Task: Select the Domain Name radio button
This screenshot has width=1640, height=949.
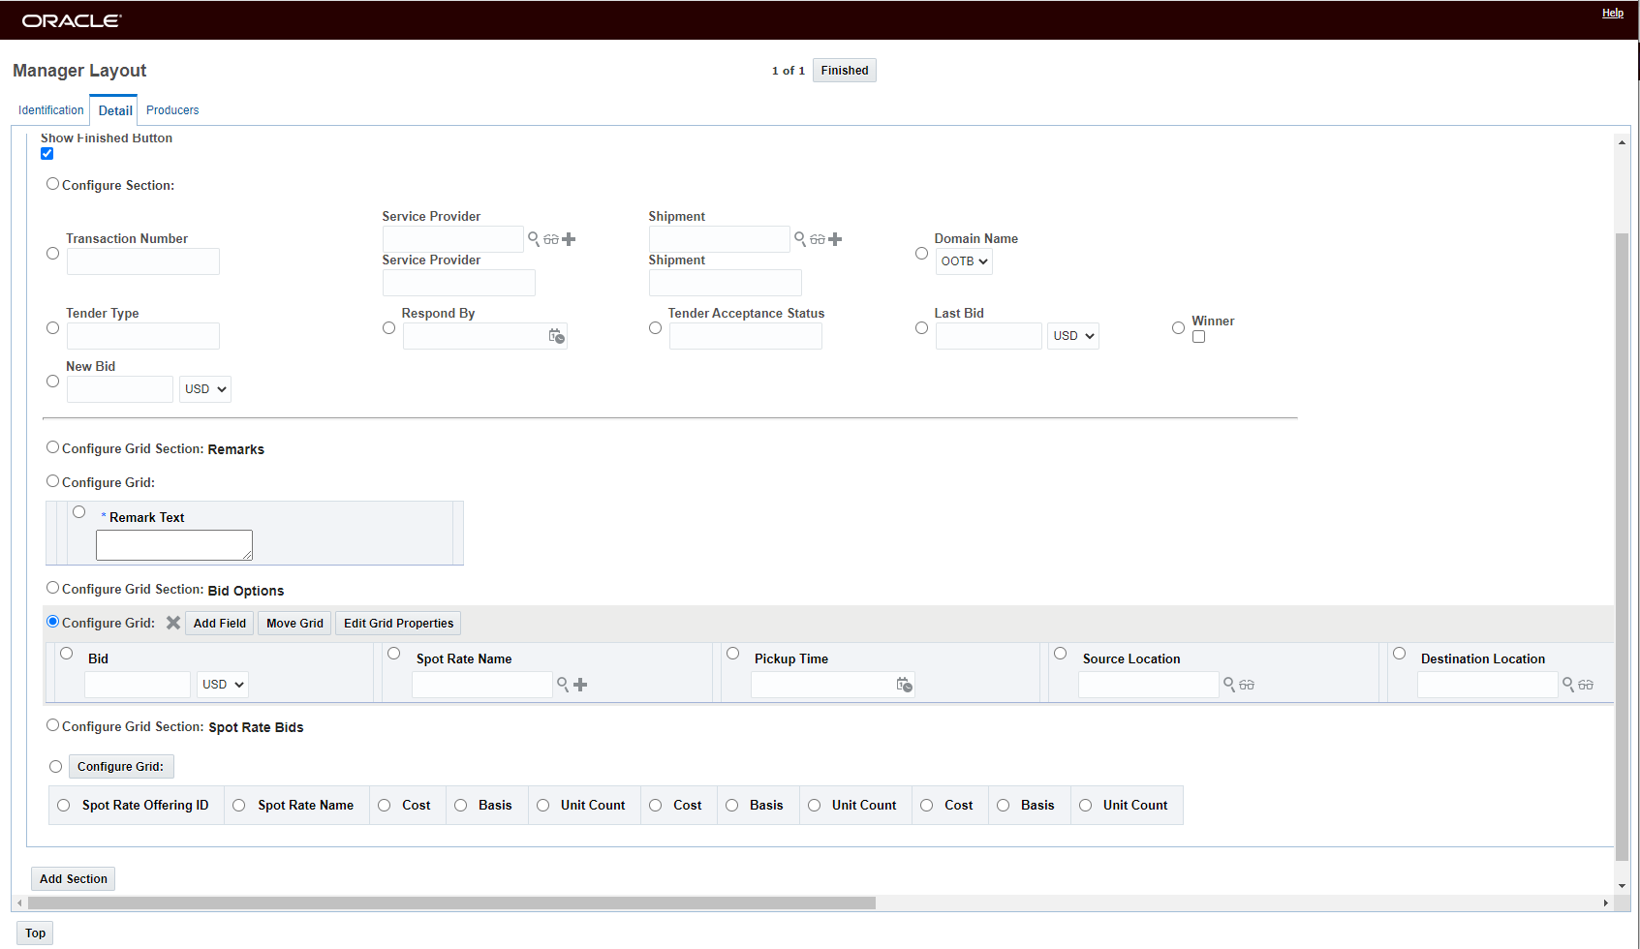Action: (922, 254)
